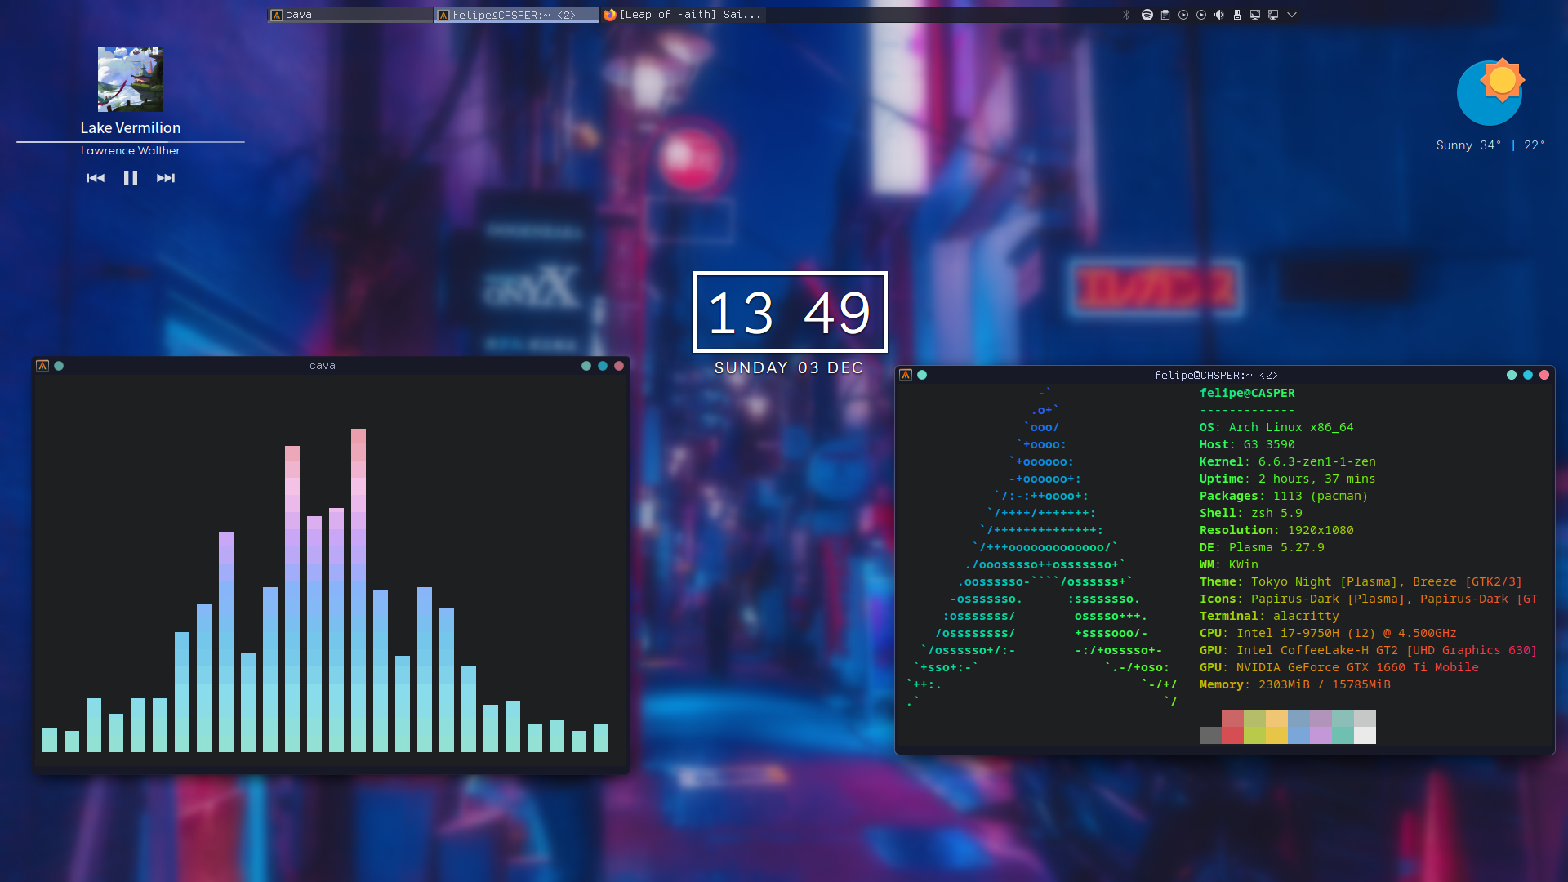Open the cava window's Alacritty icon menu

pyautogui.click(x=42, y=366)
